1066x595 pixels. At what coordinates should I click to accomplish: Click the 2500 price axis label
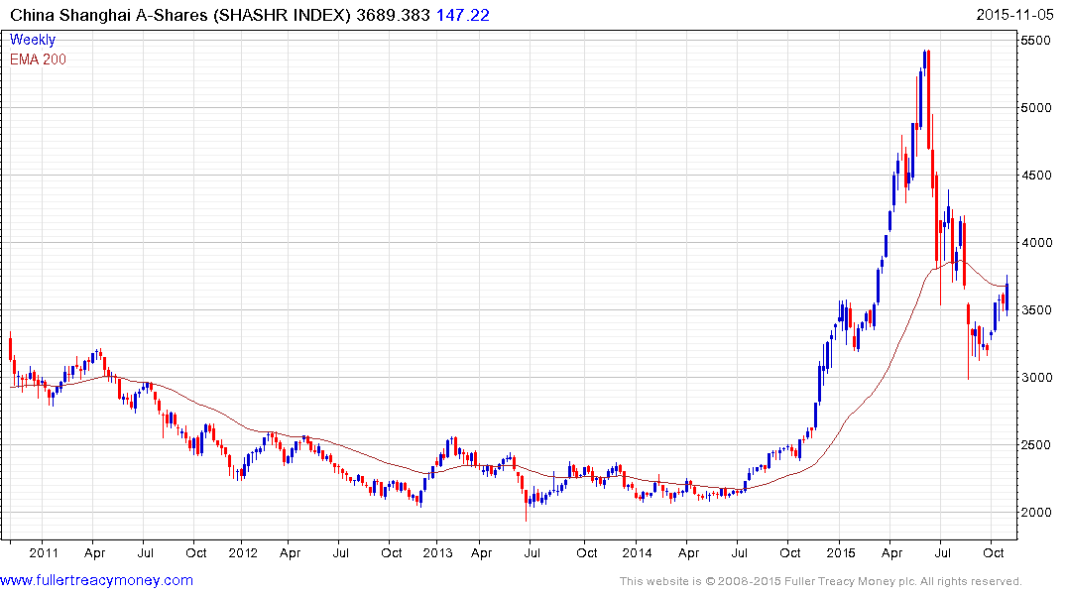click(1036, 444)
